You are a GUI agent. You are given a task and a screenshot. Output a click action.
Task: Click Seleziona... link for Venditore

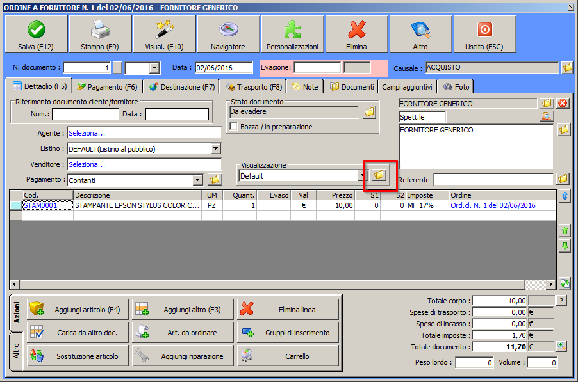pos(87,164)
